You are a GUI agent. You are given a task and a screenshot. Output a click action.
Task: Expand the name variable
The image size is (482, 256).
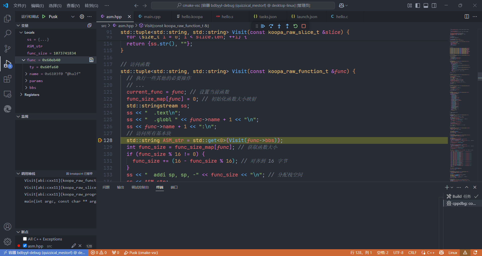tap(26, 74)
